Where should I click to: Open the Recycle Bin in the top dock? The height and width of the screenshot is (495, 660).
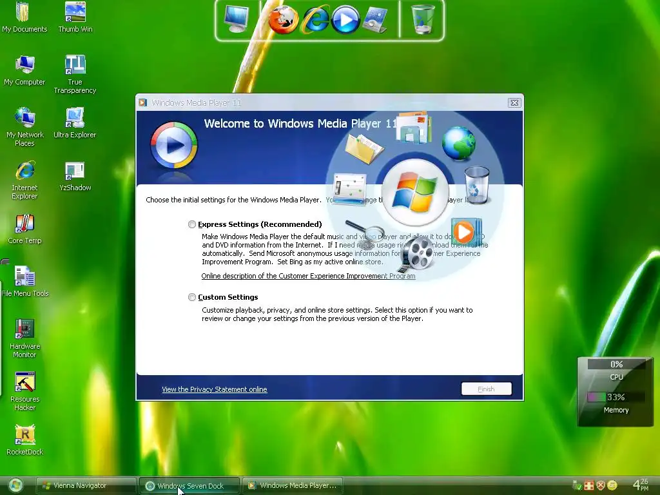point(422,19)
